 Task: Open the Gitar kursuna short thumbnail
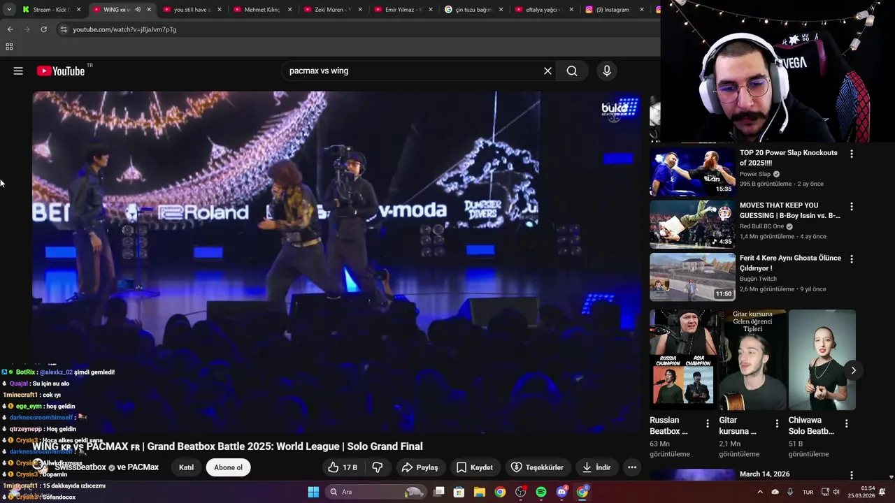click(752, 360)
